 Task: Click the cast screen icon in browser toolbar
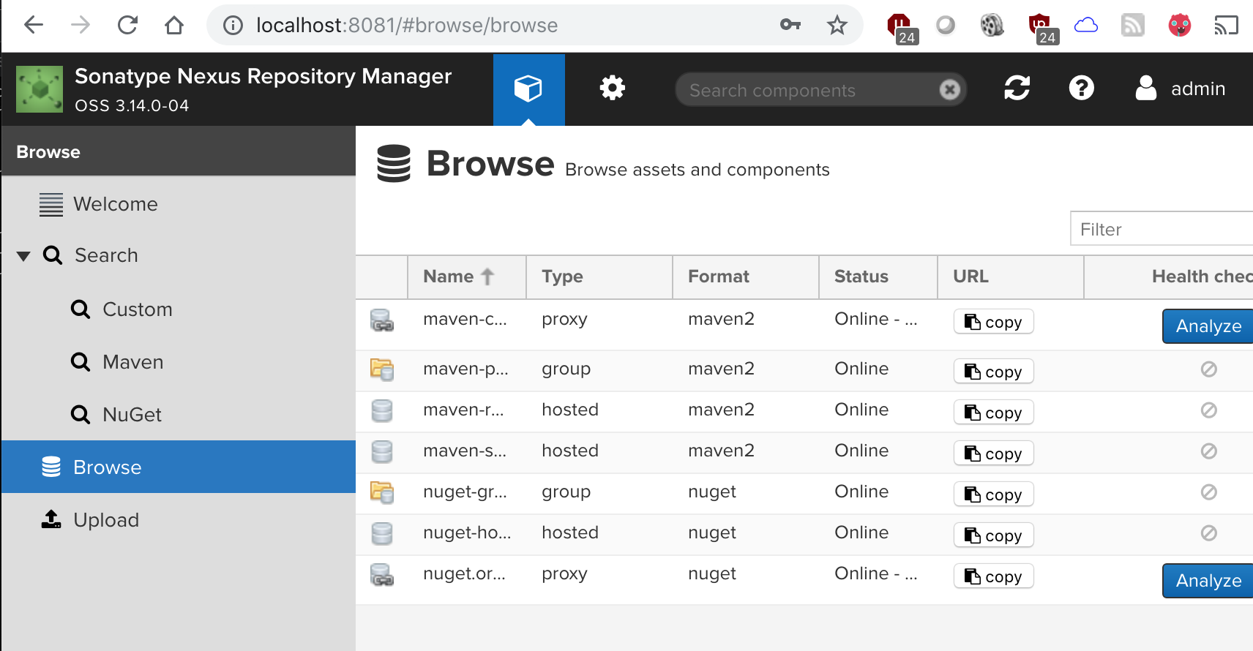(x=1227, y=26)
